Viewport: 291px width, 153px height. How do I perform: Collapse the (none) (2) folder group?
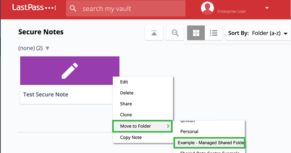(x=47, y=48)
